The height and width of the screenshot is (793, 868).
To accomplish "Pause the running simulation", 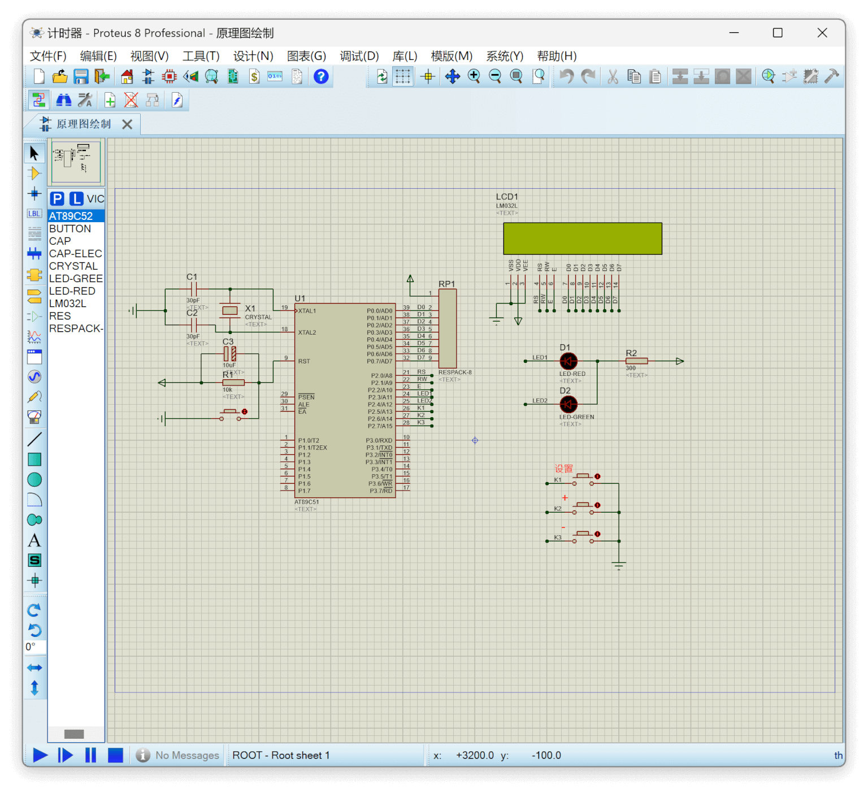I will pos(90,755).
